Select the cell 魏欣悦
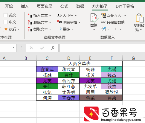145x123 pixels. pyautogui.click(x=112, y=92)
